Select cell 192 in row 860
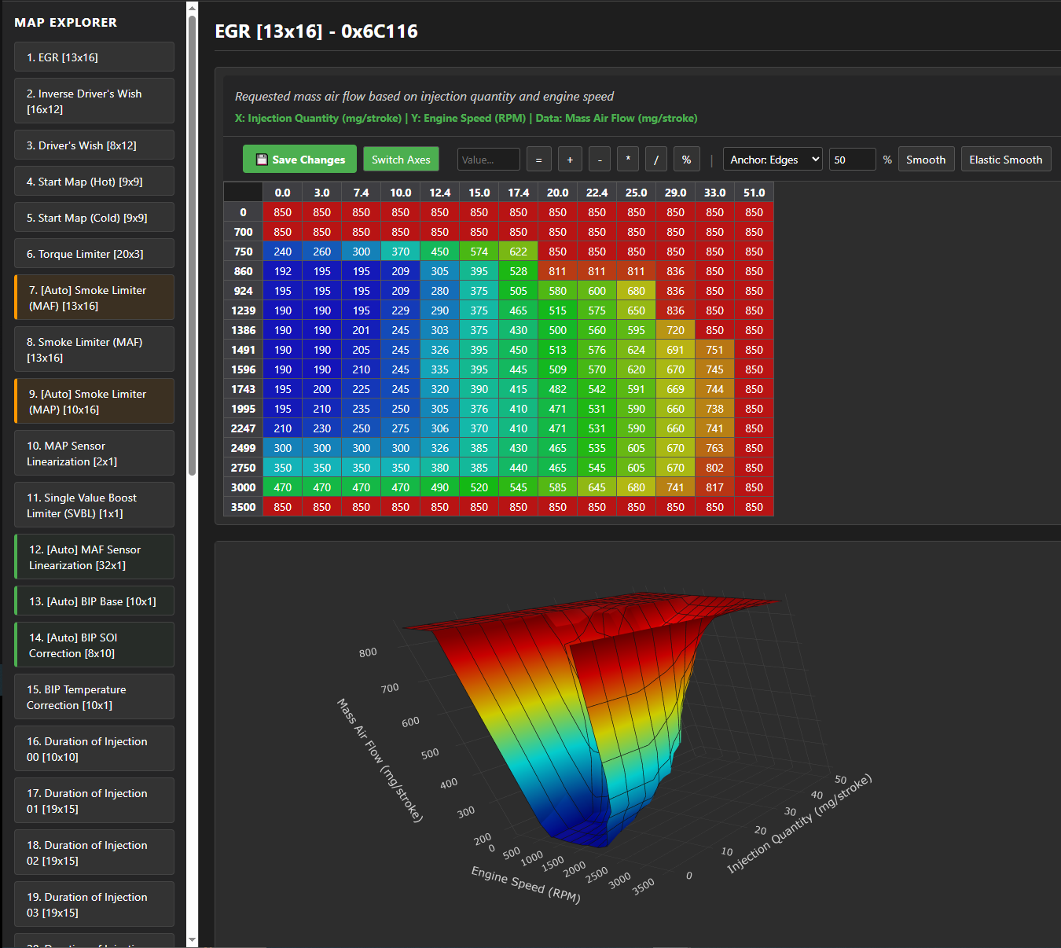This screenshot has height=948, width=1061. click(283, 271)
